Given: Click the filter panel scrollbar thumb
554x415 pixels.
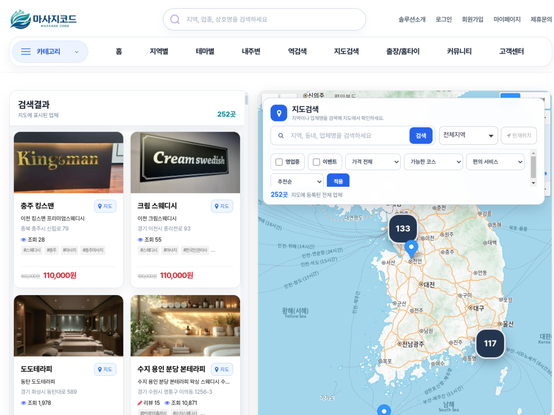Looking at the screenshot, I should tap(533, 167).
